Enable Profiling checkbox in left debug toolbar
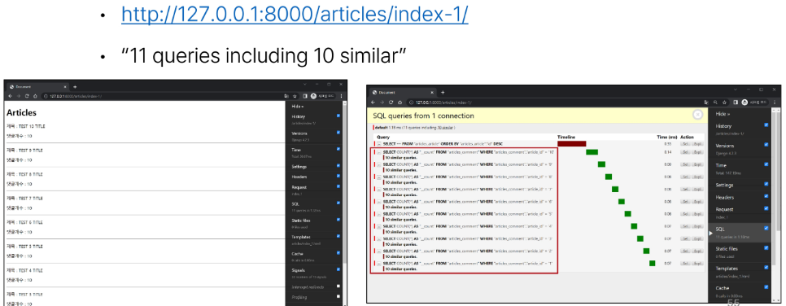 [x=338, y=296]
